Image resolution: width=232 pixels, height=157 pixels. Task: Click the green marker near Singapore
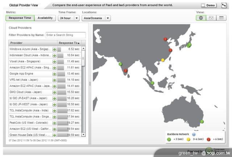pos(152,83)
